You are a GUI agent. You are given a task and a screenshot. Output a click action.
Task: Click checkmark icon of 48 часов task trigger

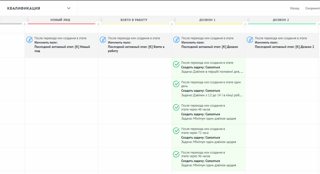(176, 107)
